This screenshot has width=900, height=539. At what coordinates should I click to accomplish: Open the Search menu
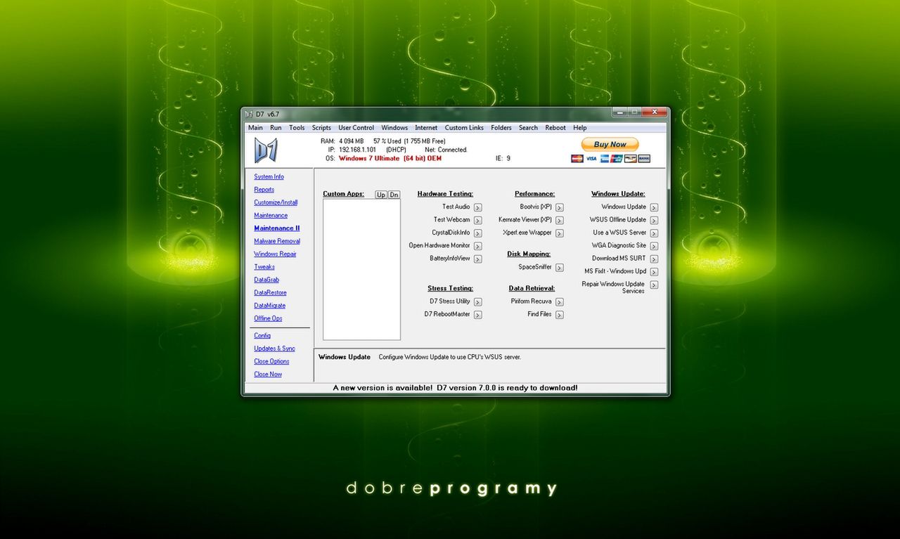pyautogui.click(x=528, y=128)
